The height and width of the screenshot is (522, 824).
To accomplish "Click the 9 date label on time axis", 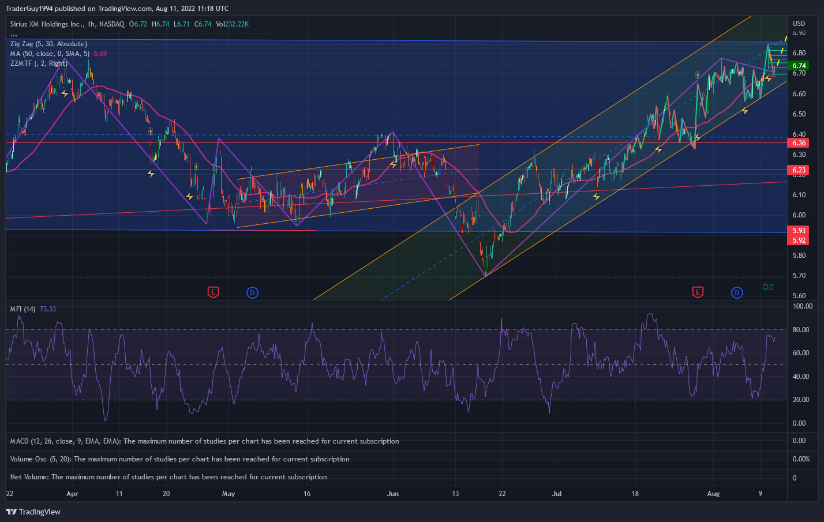I will tap(760, 494).
